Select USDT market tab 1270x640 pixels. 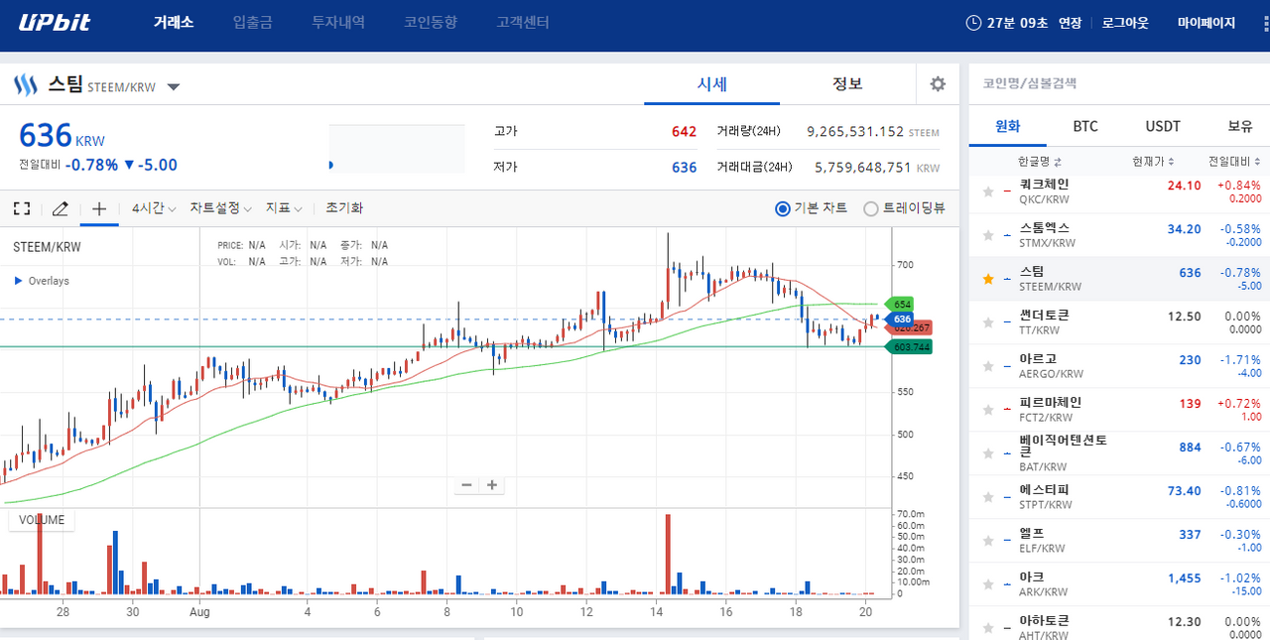1163,126
